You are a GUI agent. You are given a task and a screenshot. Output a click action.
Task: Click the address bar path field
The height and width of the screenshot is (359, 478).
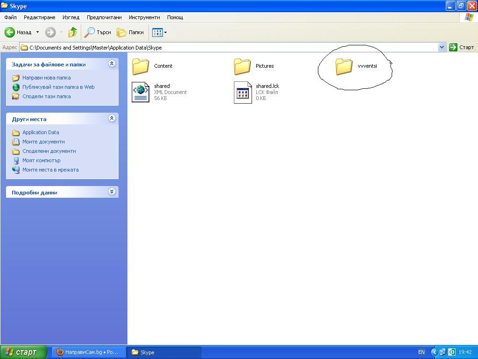229,47
